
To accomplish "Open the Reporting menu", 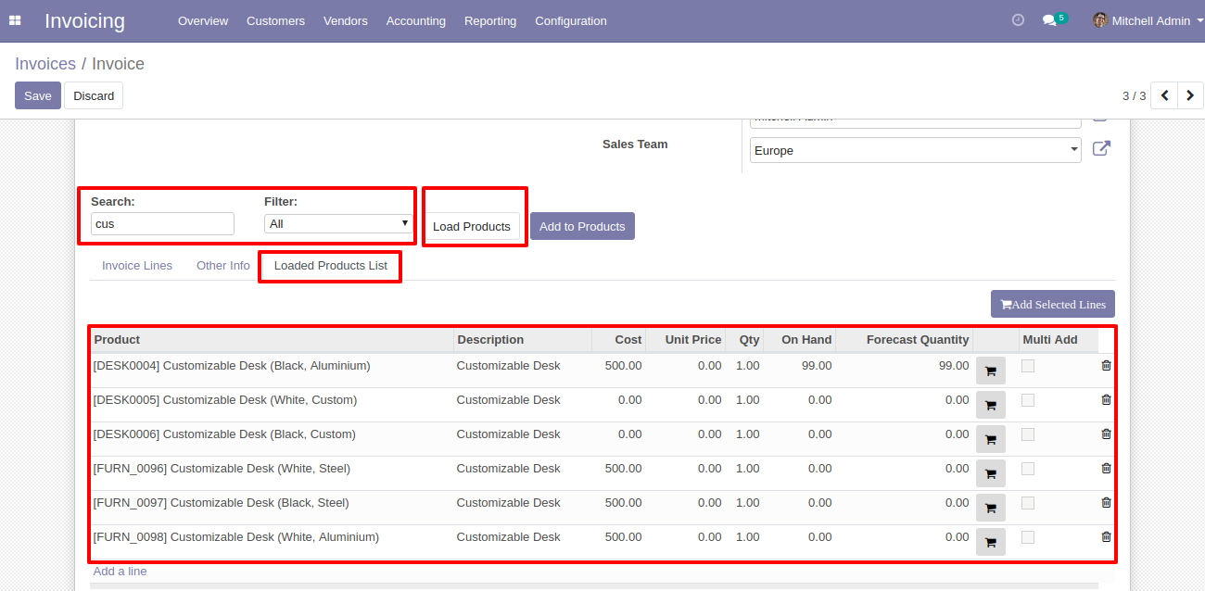I will click(490, 20).
